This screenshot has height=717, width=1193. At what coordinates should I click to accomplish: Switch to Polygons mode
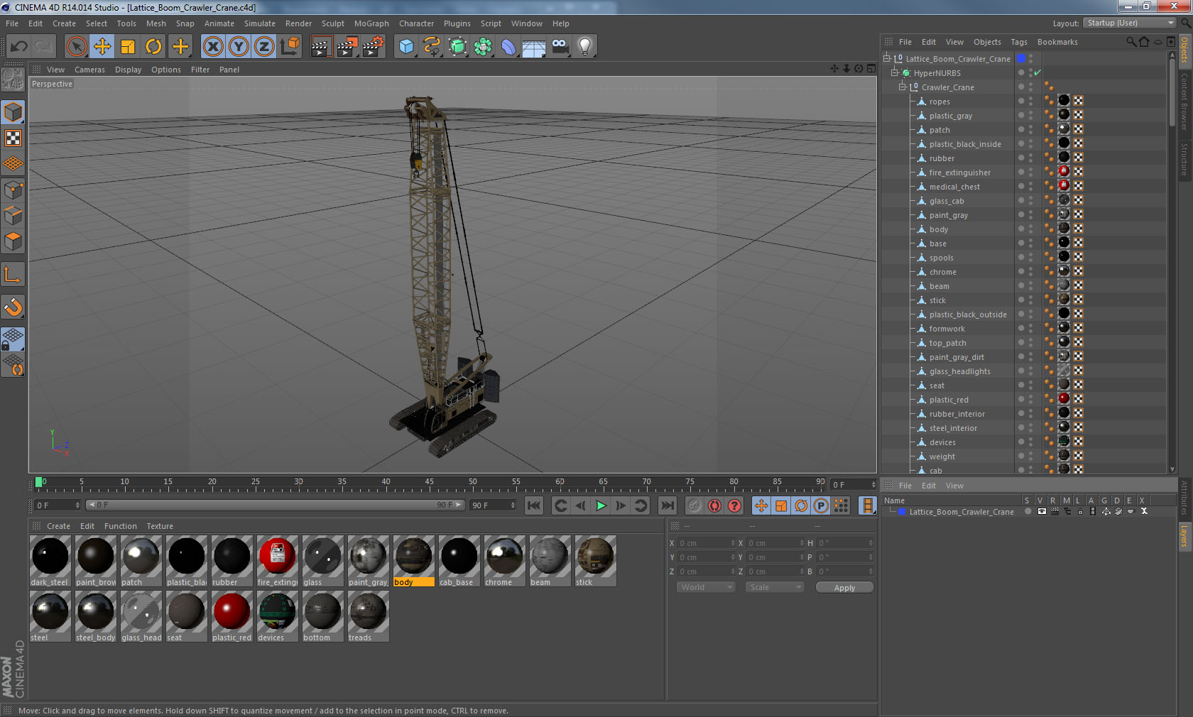point(13,241)
